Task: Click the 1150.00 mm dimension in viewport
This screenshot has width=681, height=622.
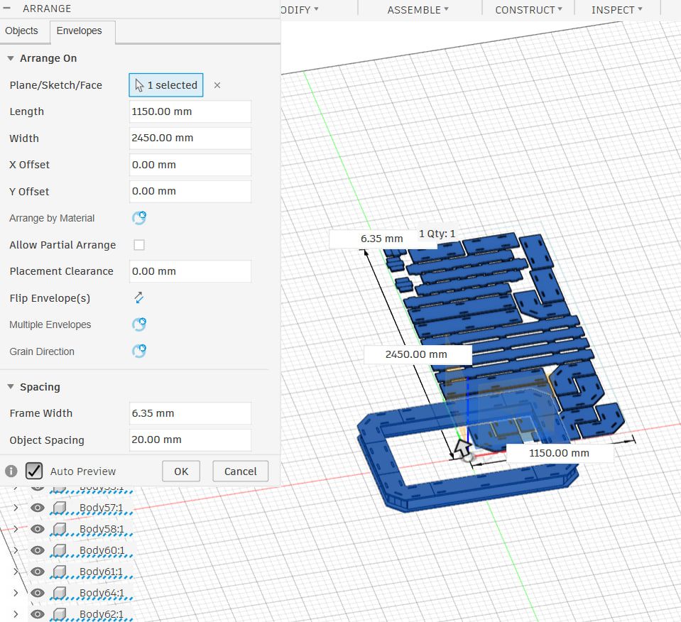Action: pyautogui.click(x=560, y=453)
